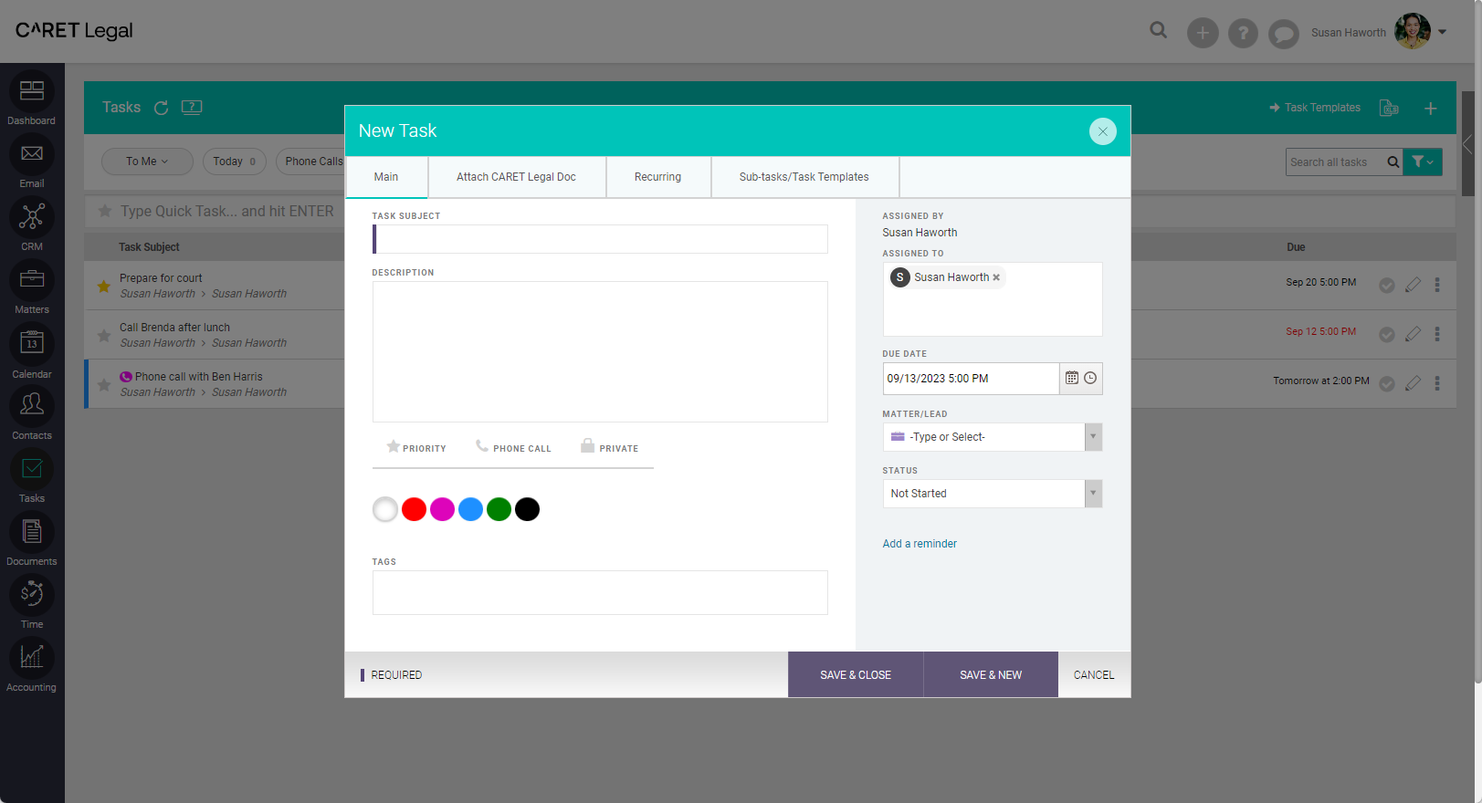The height and width of the screenshot is (803, 1482).
Task: Cancel the new task dialog
Action: 1094,675
